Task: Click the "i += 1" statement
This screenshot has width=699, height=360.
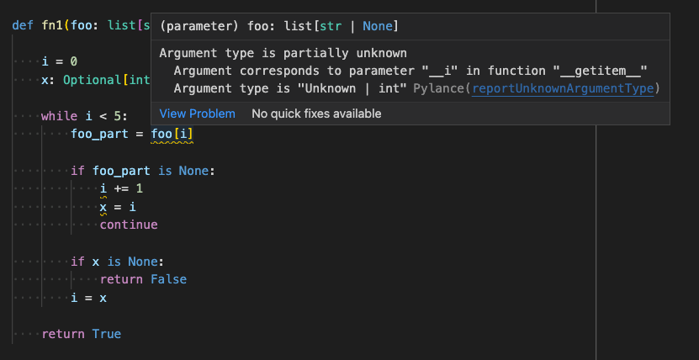Action: [121, 189]
